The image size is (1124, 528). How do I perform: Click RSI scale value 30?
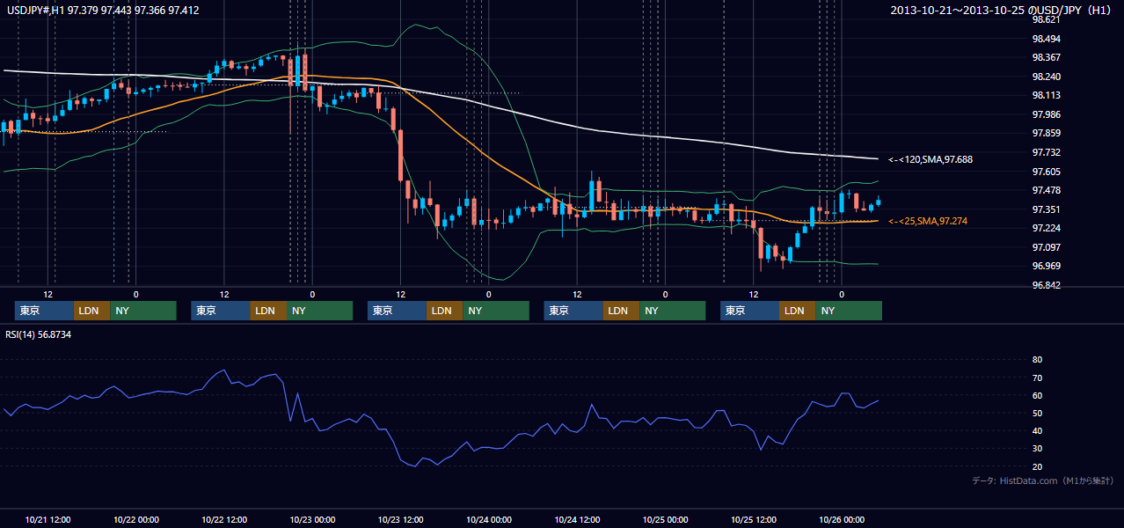pos(1037,449)
